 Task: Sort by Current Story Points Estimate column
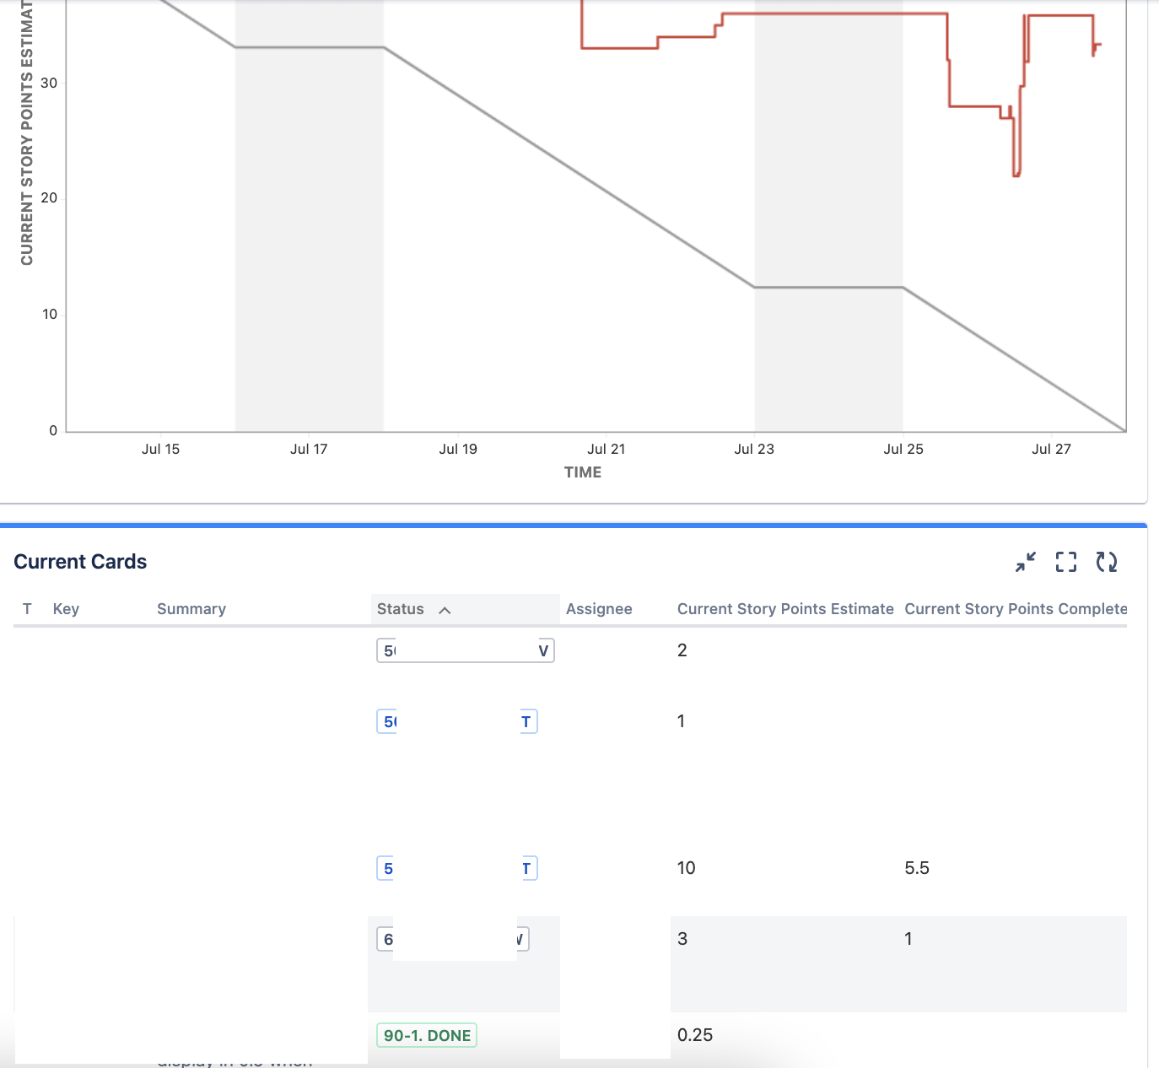tap(785, 609)
